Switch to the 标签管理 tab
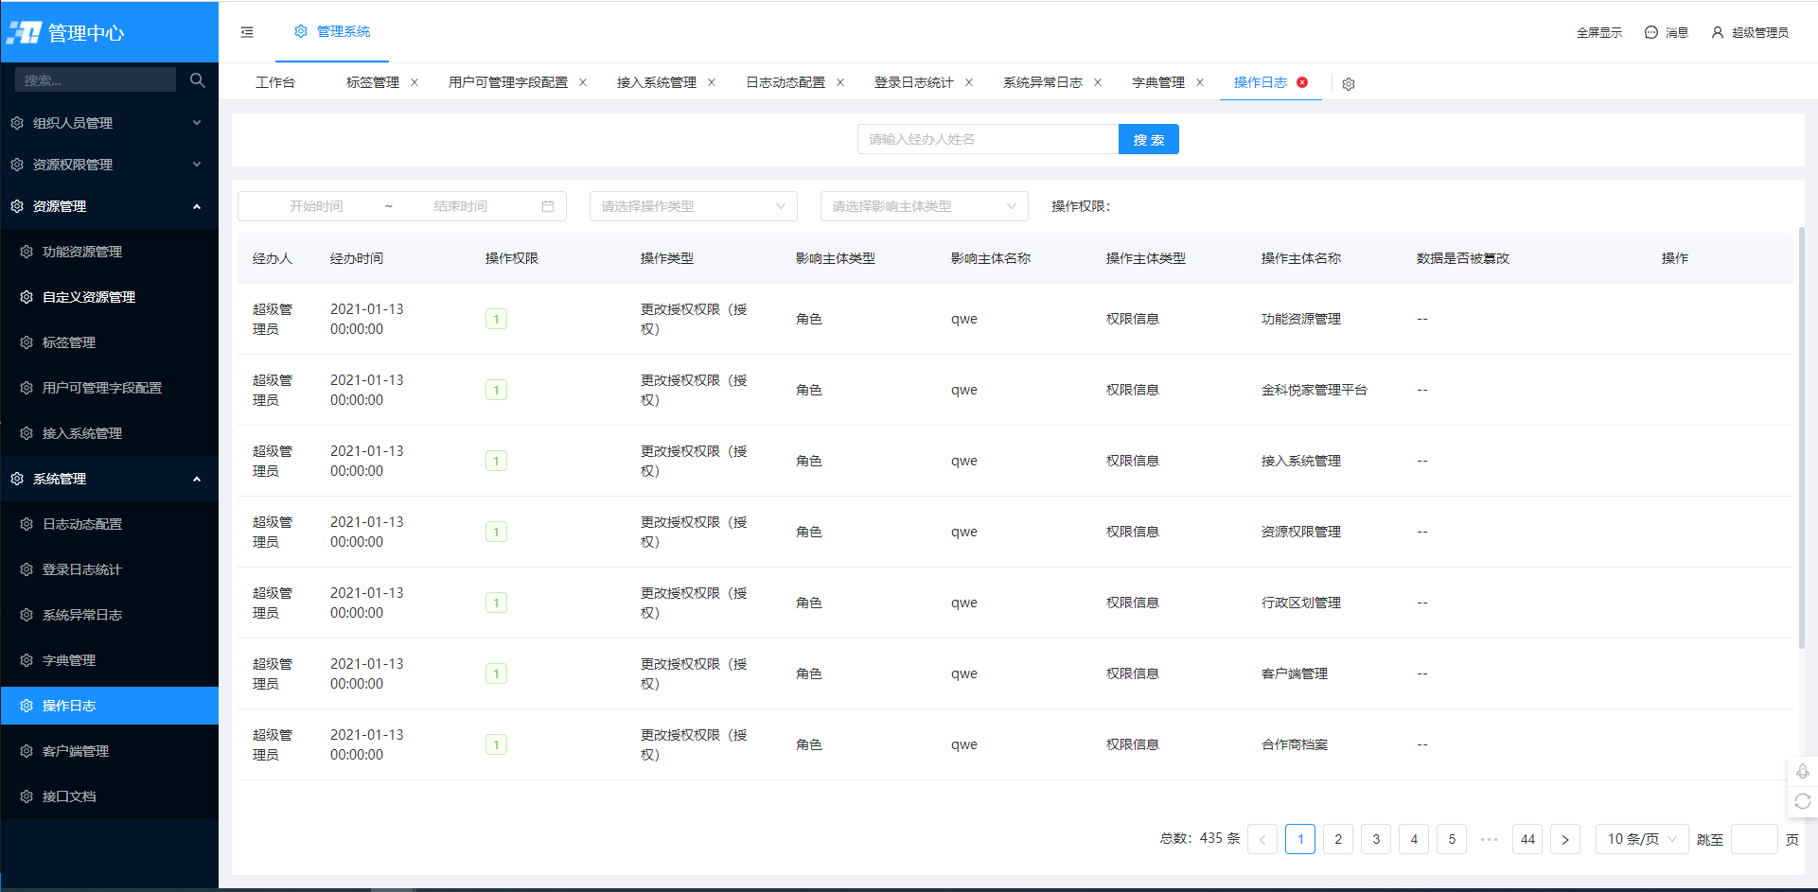 pyautogui.click(x=373, y=82)
